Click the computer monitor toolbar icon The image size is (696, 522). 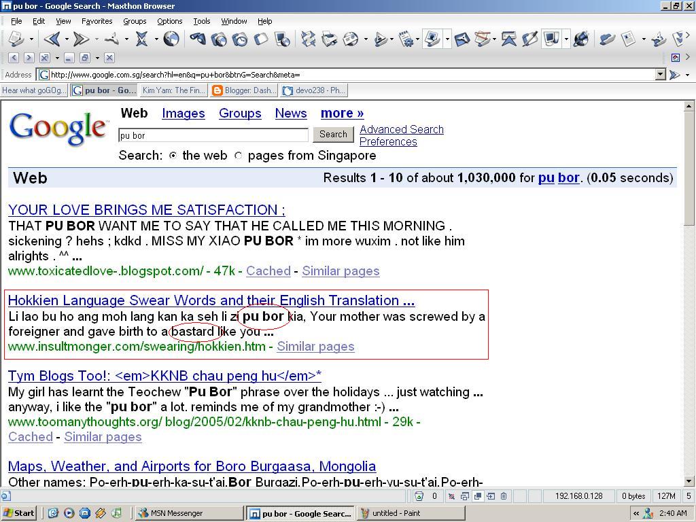click(x=551, y=39)
